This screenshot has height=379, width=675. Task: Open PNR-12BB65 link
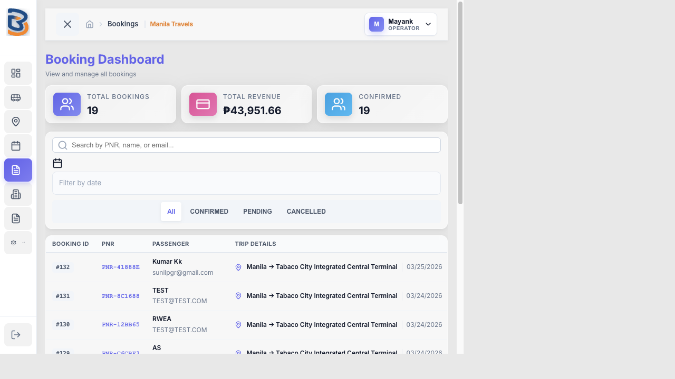click(121, 325)
